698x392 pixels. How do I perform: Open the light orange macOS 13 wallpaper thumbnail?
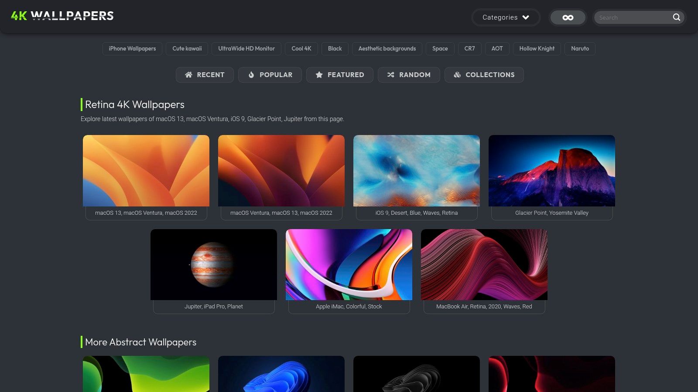pyautogui.click(x=146, y=171)
